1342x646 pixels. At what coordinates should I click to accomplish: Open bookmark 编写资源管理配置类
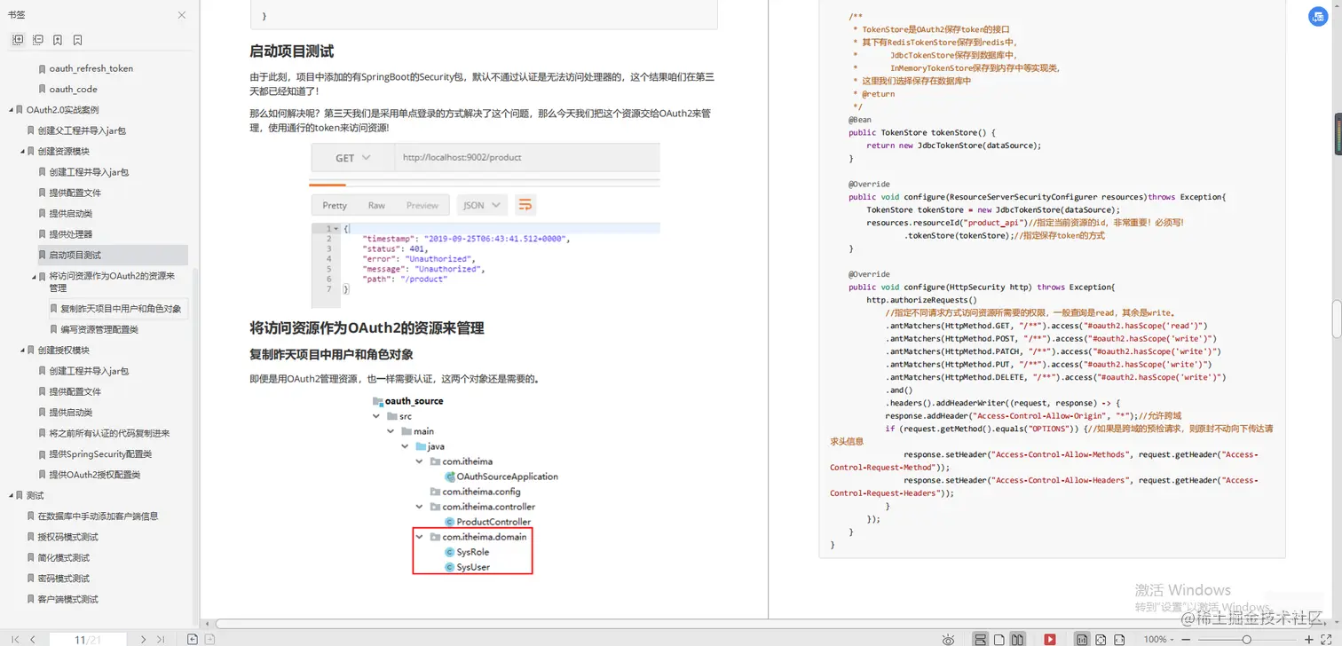(x=99, y=329)
